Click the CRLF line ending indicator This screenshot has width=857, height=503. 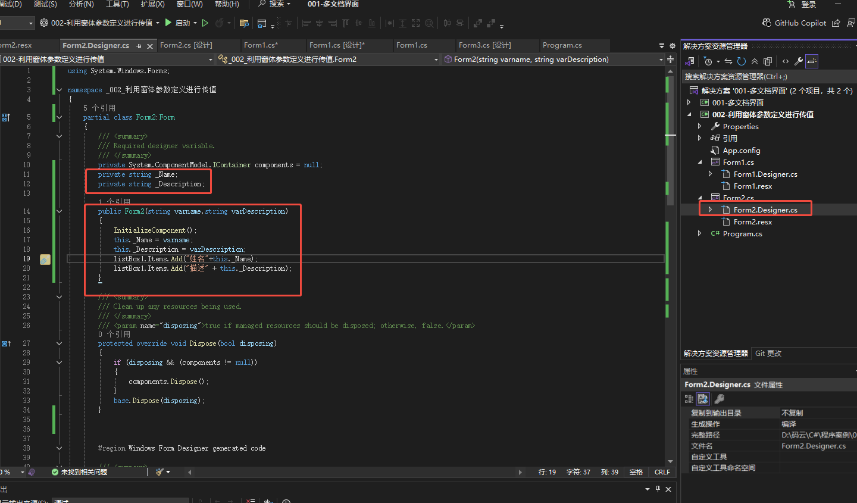[662, 472]
